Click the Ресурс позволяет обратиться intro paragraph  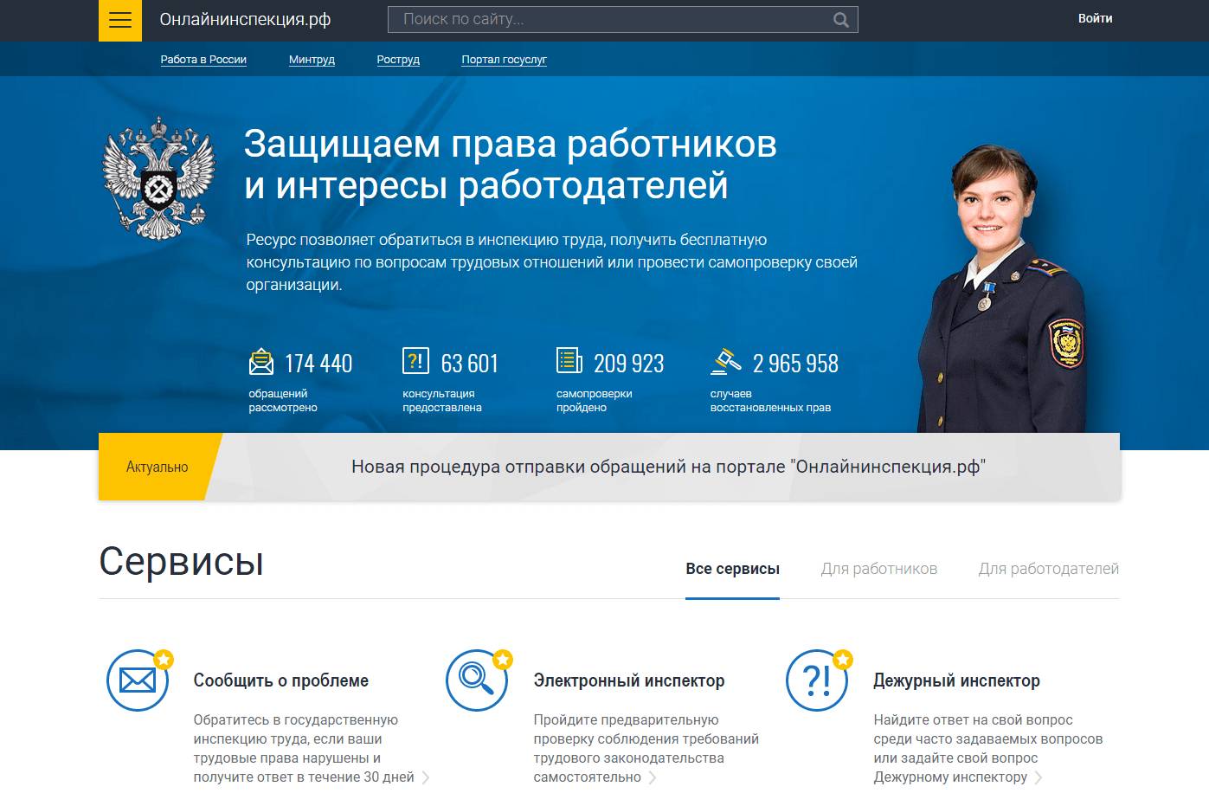tap(551, 262)
